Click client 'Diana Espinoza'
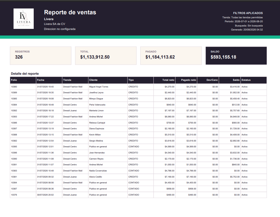Viewport: 280px width, 217px height. point(96,129)
